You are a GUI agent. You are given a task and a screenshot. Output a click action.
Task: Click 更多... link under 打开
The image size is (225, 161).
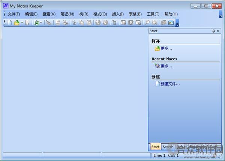[166, 48]
